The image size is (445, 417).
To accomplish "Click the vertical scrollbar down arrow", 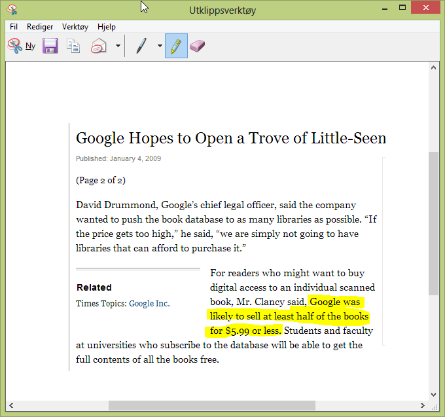I will tap(433, 394).
